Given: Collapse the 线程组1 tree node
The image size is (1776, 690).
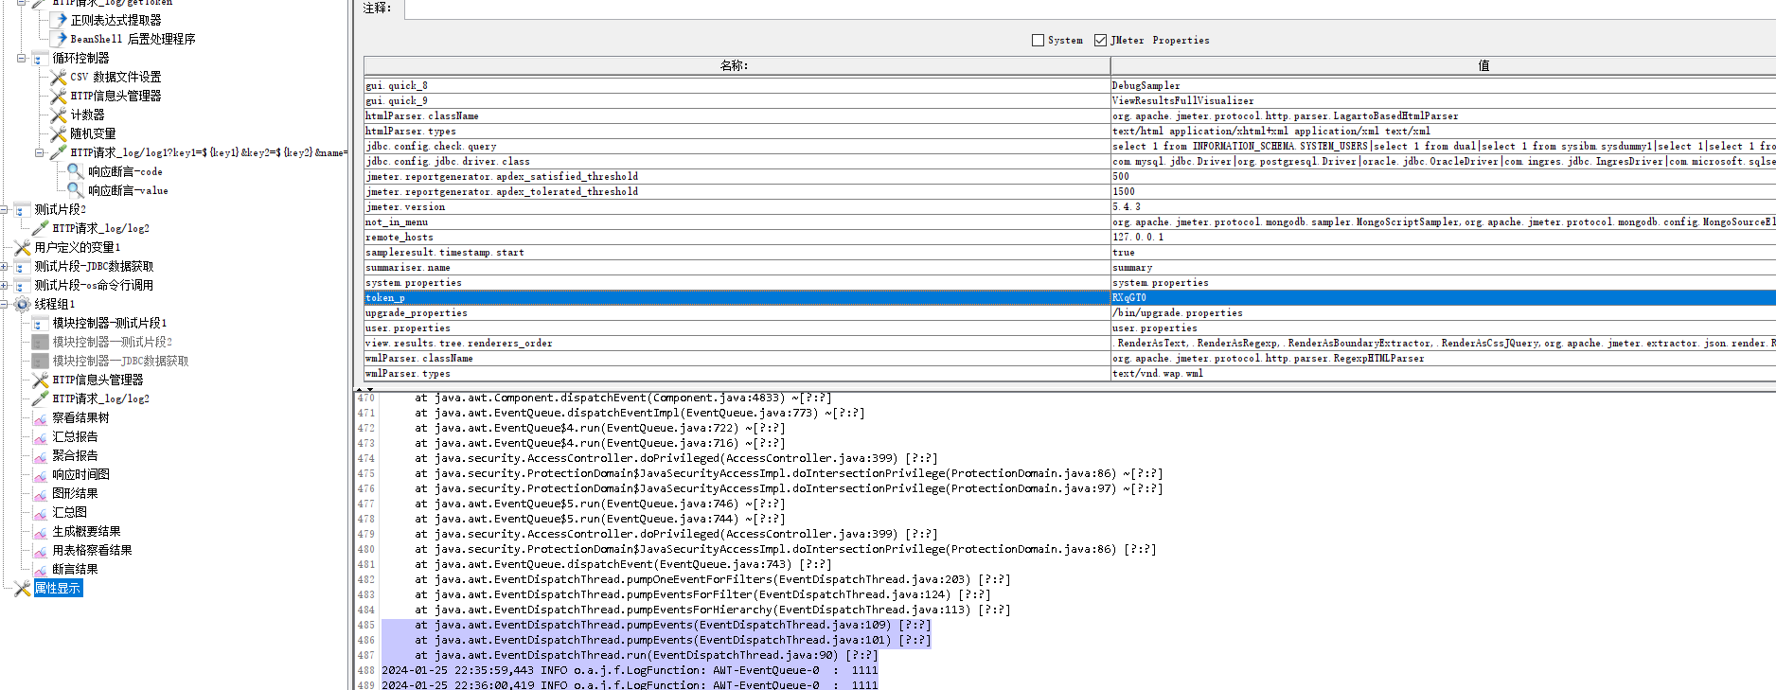Looking at the screenshot, I should point(5,304).
